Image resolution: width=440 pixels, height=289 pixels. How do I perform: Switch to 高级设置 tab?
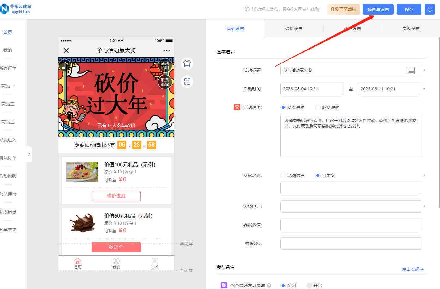pos(411,28)
